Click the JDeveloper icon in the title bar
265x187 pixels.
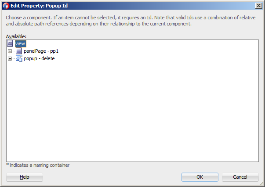(6, 6)
